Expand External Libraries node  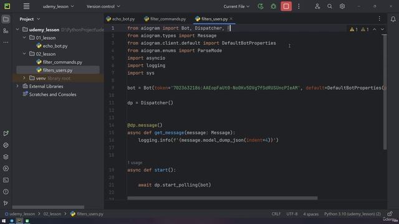point(17,86)
